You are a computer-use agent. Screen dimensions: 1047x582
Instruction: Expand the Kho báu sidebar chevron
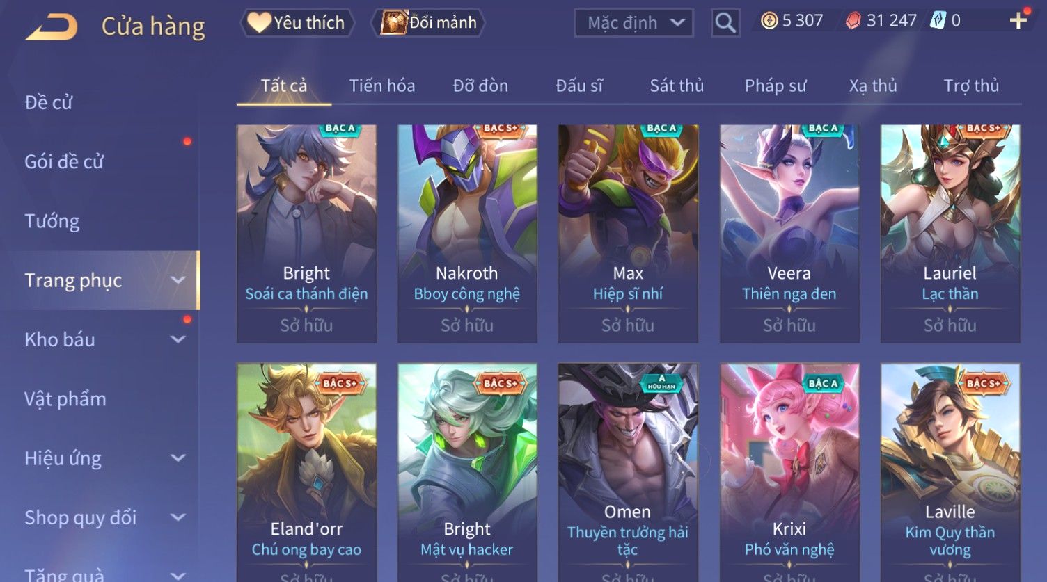pos(178,339)
